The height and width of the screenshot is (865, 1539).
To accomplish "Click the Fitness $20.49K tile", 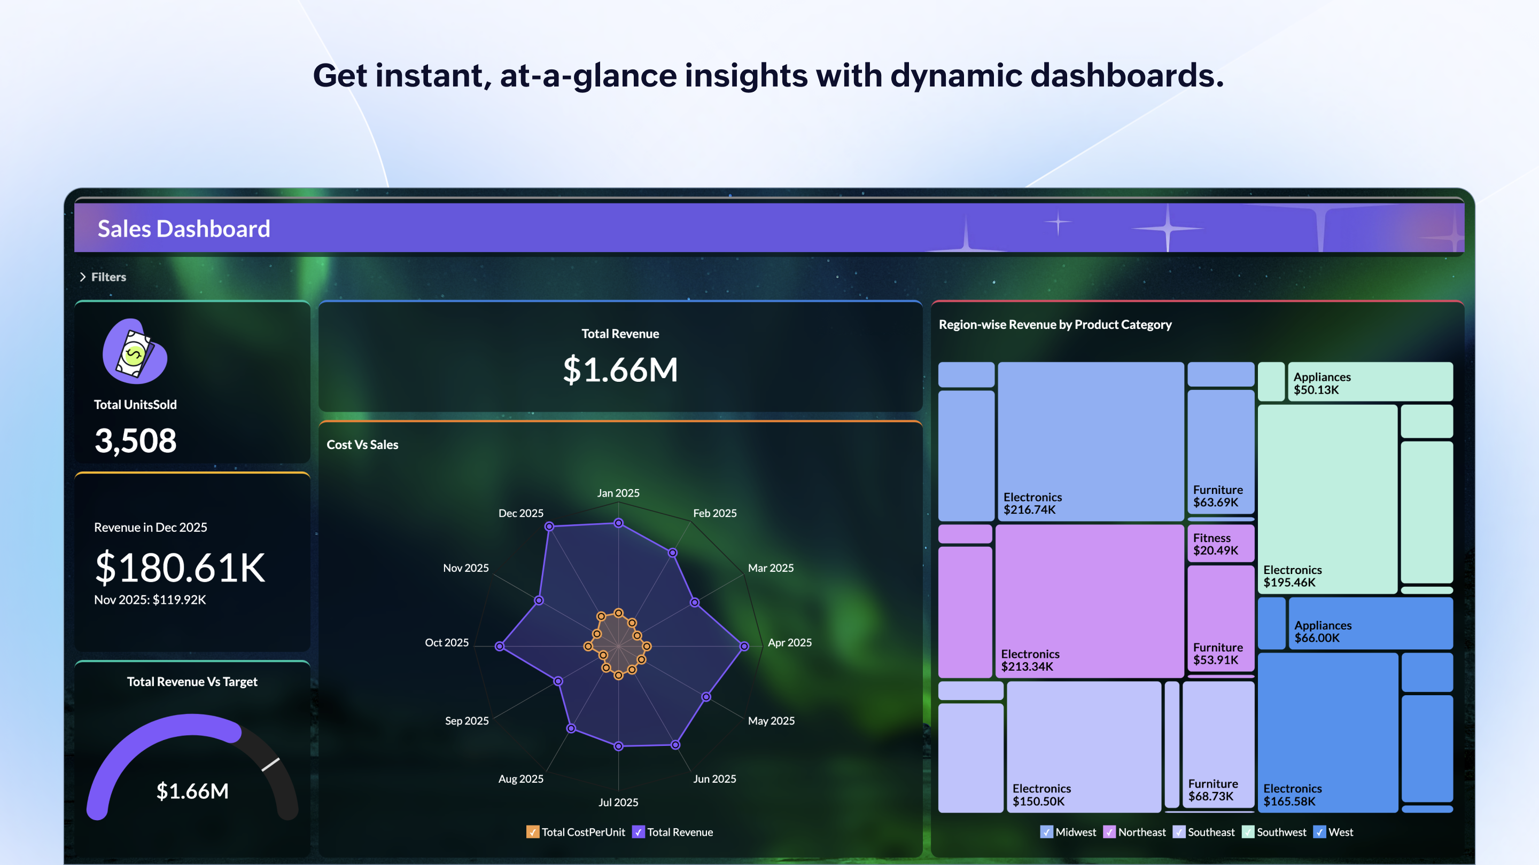I will point(1220,543).
